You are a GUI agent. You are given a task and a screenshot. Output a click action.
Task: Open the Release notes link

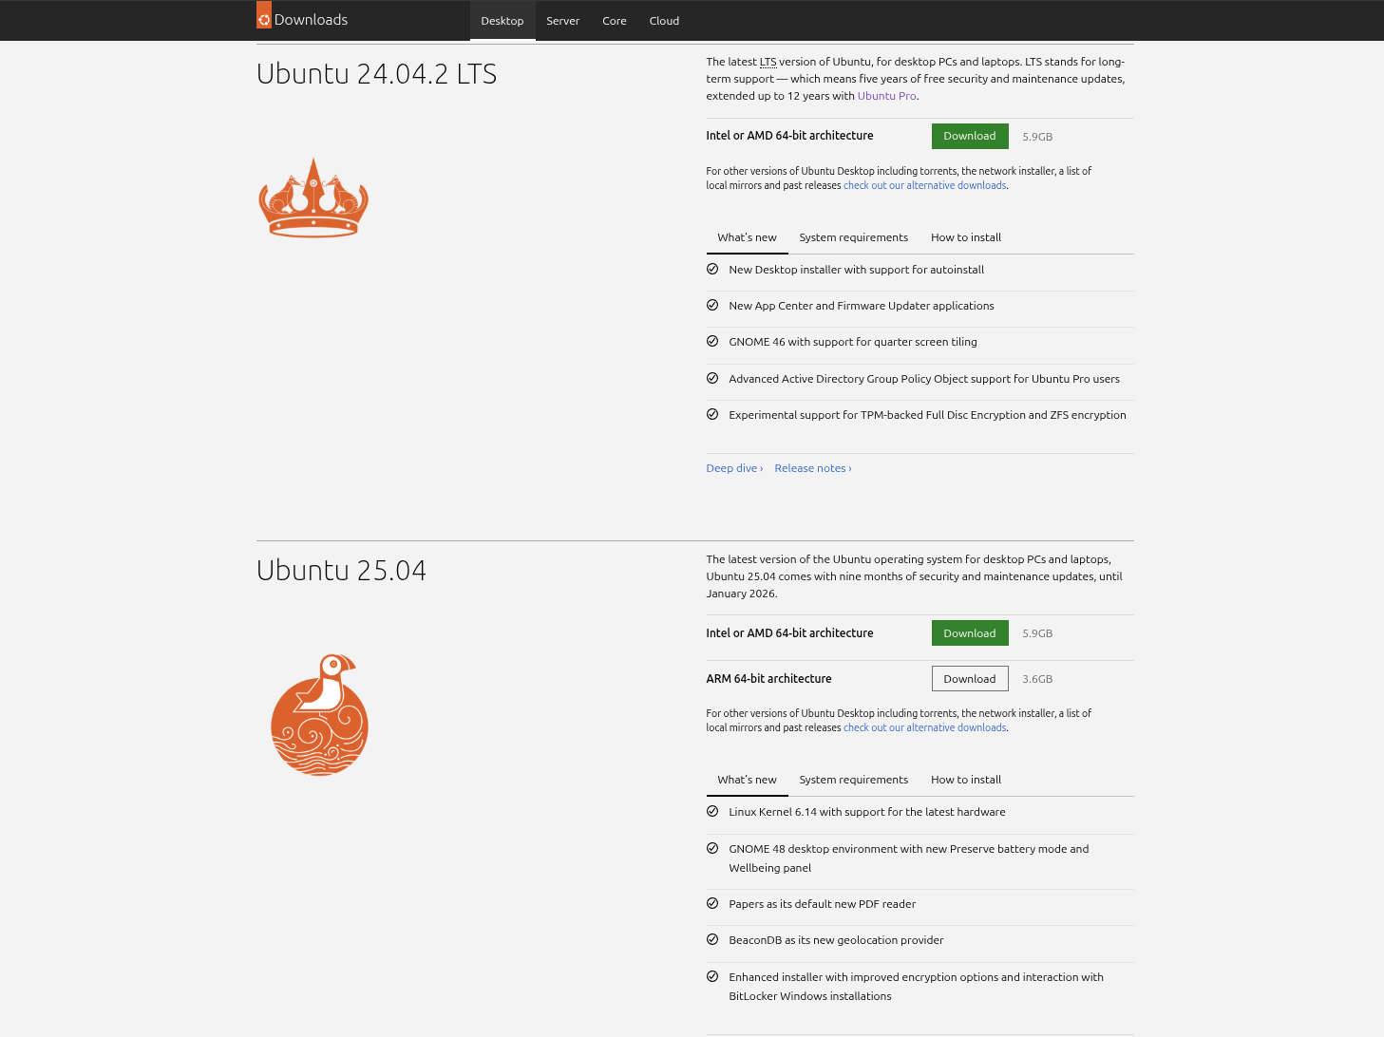pyautogui.click(x=813, y=468)
